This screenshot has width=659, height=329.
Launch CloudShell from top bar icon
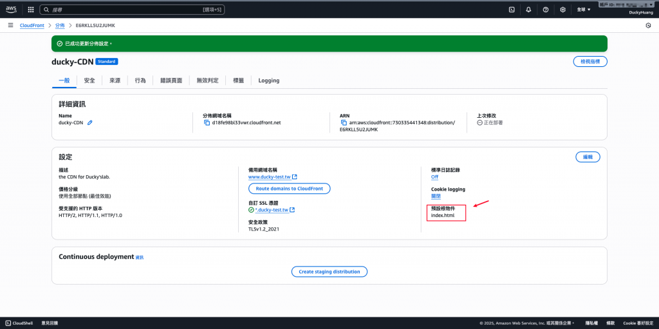tap(512, 9)
